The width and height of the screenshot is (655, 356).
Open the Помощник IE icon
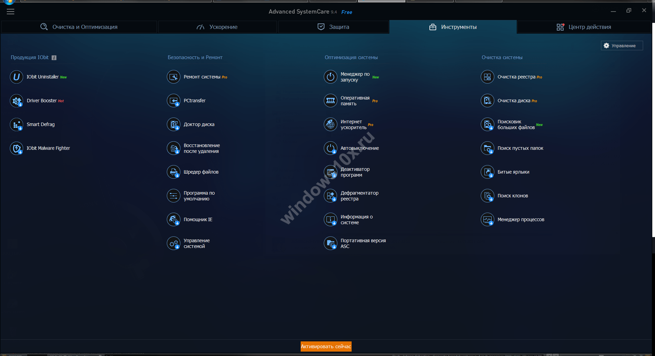173,219
